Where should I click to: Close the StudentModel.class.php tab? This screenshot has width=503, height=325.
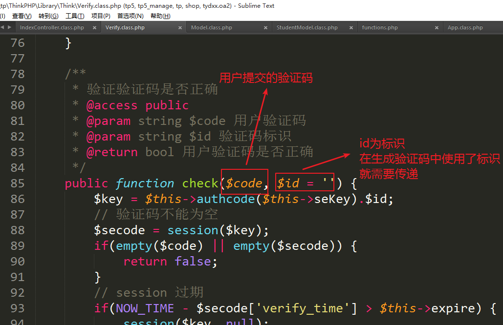coord(351,28)
